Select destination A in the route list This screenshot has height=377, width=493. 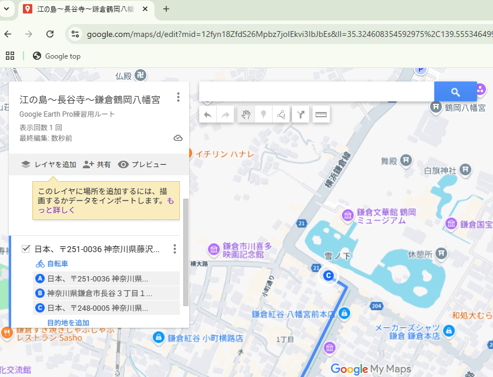tap(98, 278)
